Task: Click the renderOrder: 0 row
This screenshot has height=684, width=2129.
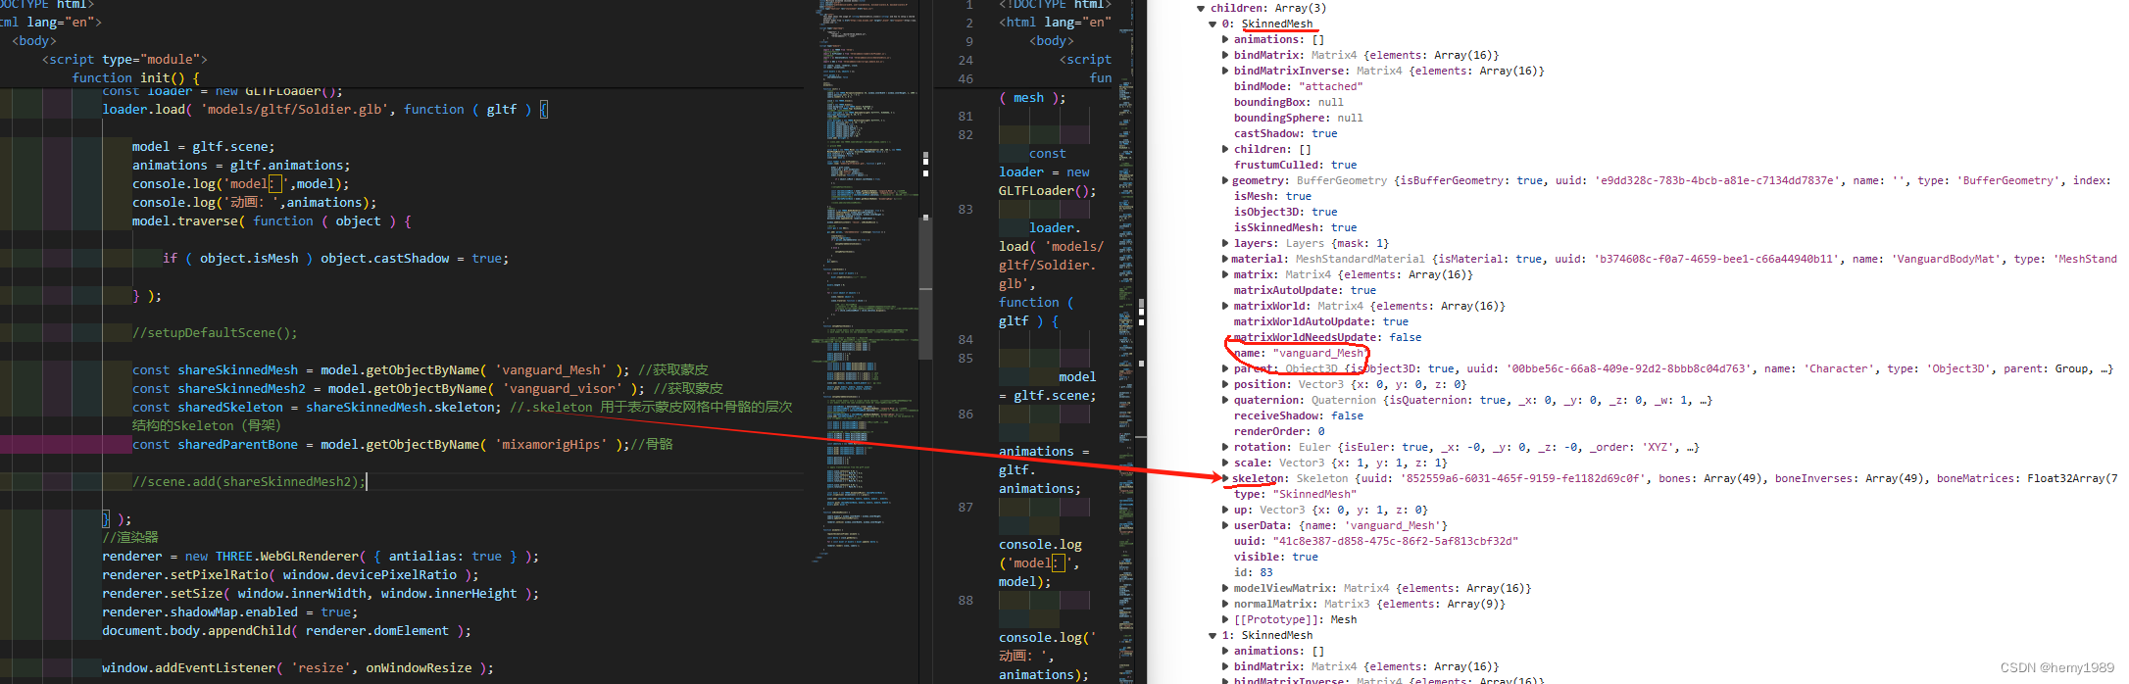Action: [x=1279, y=431]
